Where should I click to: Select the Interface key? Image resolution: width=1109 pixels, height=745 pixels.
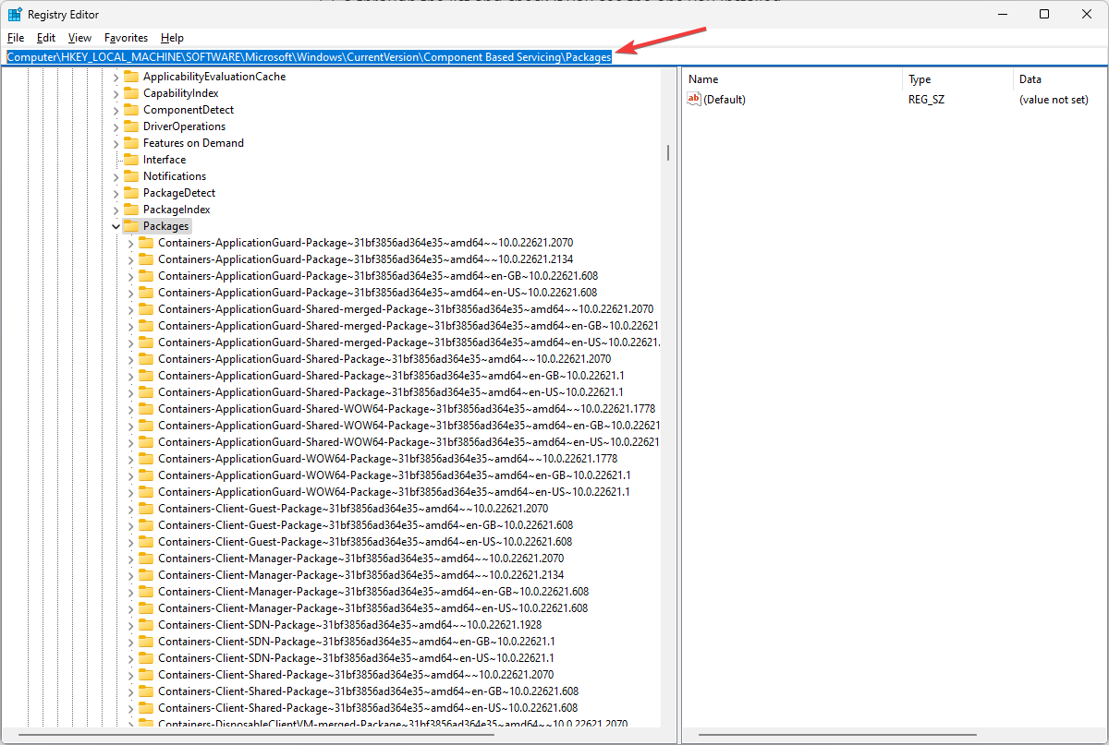click(165, 160)
